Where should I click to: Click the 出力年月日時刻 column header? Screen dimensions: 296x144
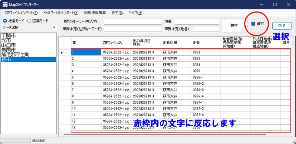(x=146, y=42)
